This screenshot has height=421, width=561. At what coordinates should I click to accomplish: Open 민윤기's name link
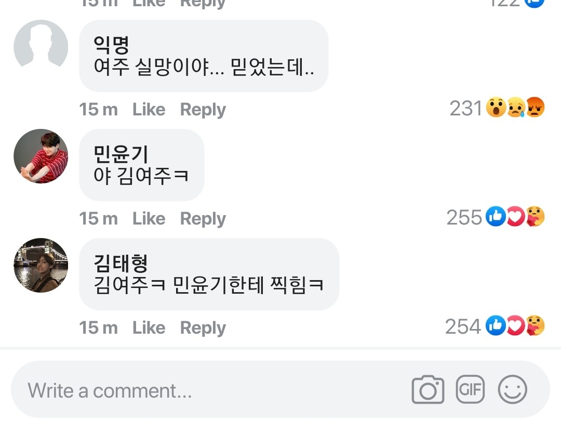pos(121,153)
